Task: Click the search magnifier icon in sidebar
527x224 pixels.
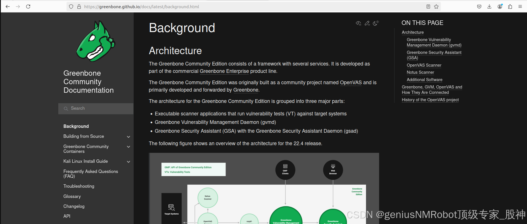Action: (x=66, y=109)
